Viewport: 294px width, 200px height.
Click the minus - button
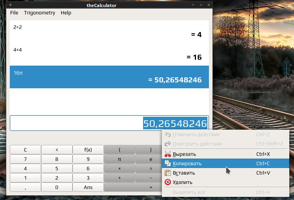click(149, 178)
